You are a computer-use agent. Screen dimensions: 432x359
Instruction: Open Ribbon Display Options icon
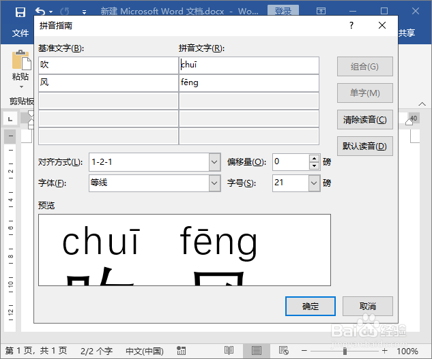[321, 12]
